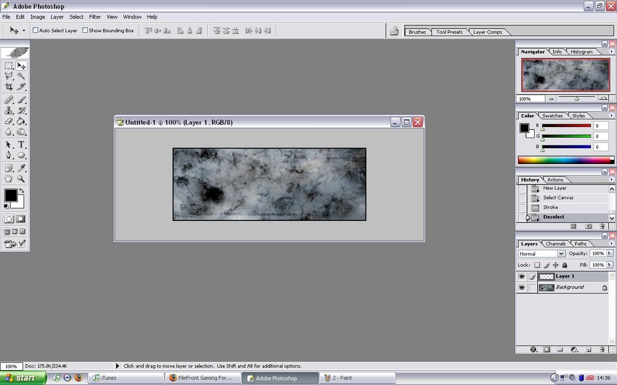Select the Rectangular Marquee tool
Viewport: 617px width, 385px height.
9,66
